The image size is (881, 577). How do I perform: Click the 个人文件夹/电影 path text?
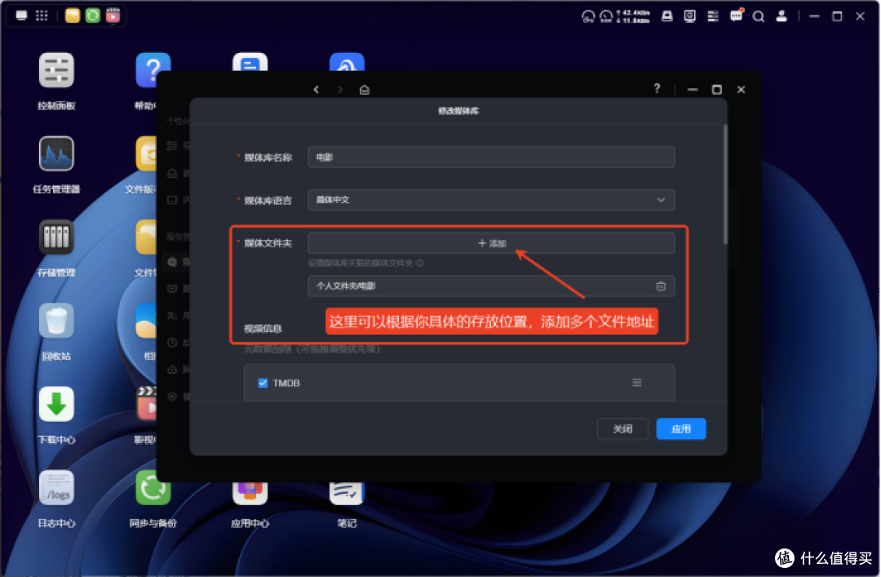pyautogui.click(x=346, y=286)
